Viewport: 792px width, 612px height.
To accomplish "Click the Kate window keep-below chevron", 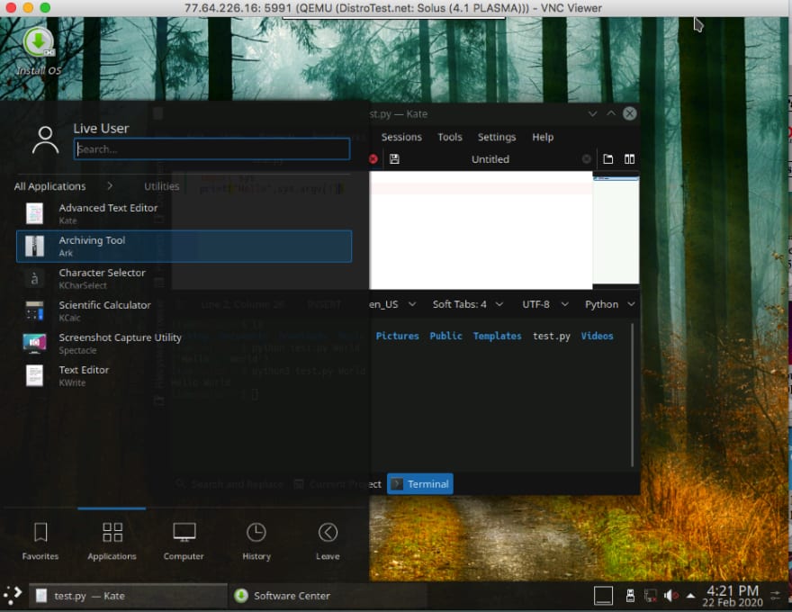I will tap(592, 113).
